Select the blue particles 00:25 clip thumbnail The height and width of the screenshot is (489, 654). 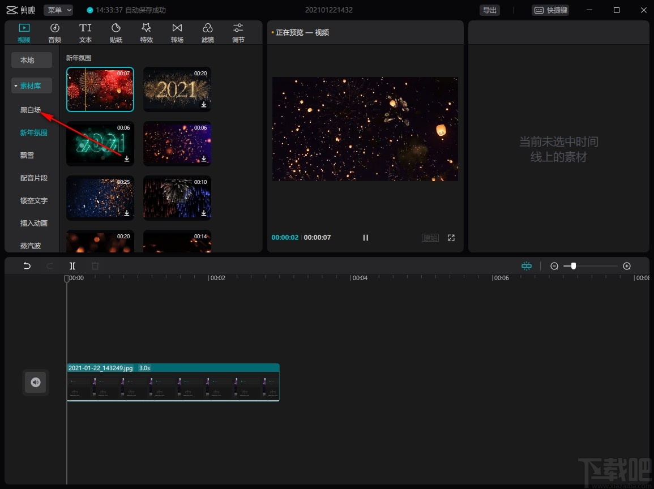pyautogui.click(x=100, y=198)
